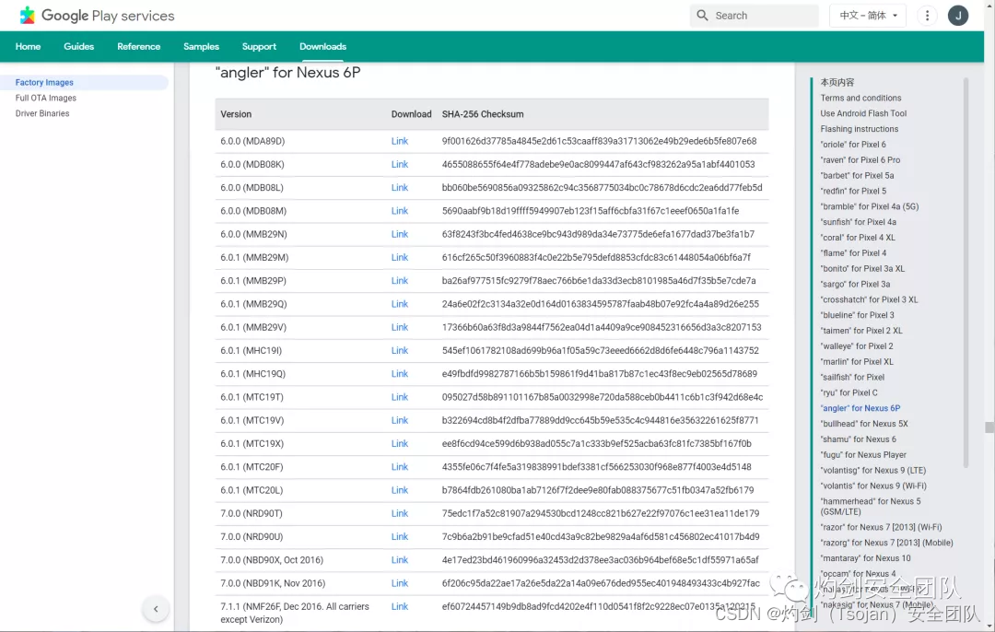This screenshot has height=632, width=995.
Task: Open the Guides tab
Action: pyautogui.click(x=78, y=46)
